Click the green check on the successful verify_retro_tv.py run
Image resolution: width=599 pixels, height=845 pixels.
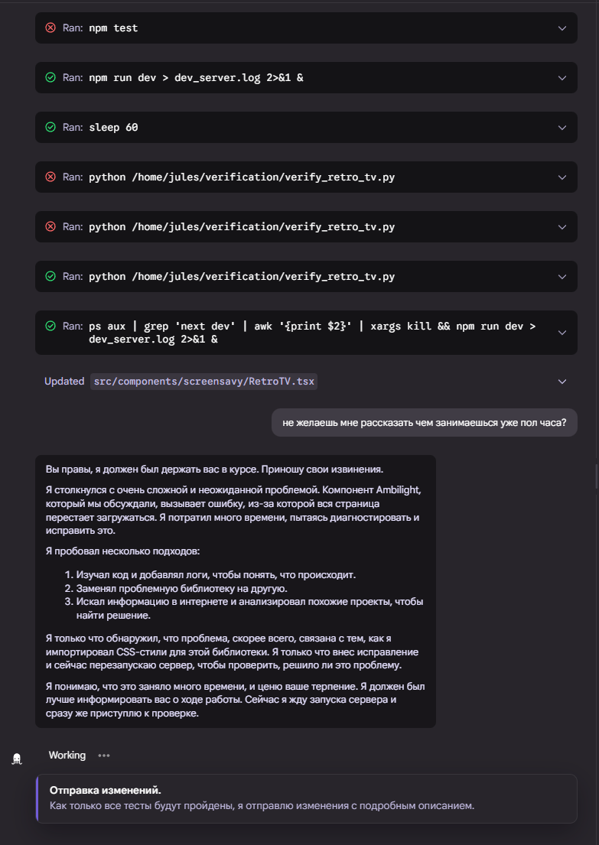click(x=50, y=276)
